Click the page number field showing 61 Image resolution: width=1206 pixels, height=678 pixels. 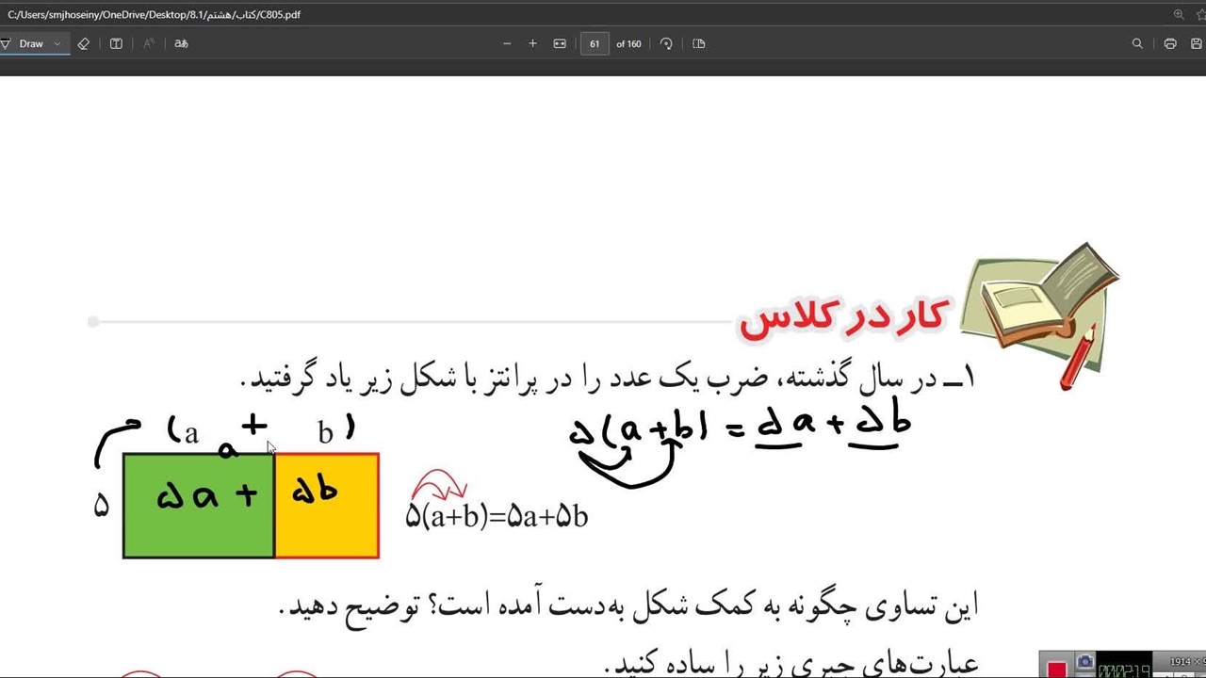(x=595, y=44)
